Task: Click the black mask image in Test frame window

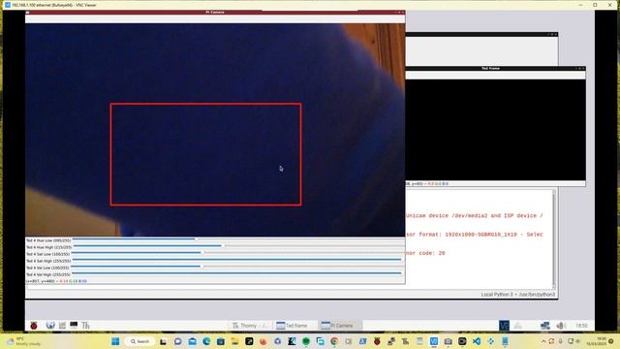Action: point(495,130)
